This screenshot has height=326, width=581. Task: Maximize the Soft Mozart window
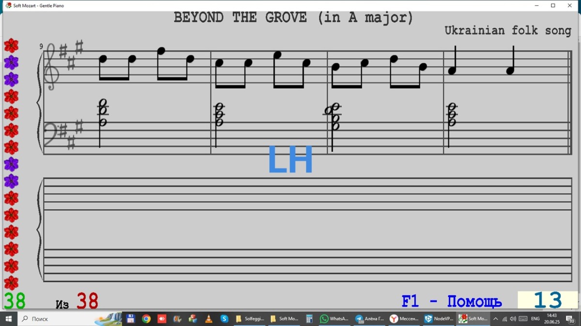pos(553,5)
